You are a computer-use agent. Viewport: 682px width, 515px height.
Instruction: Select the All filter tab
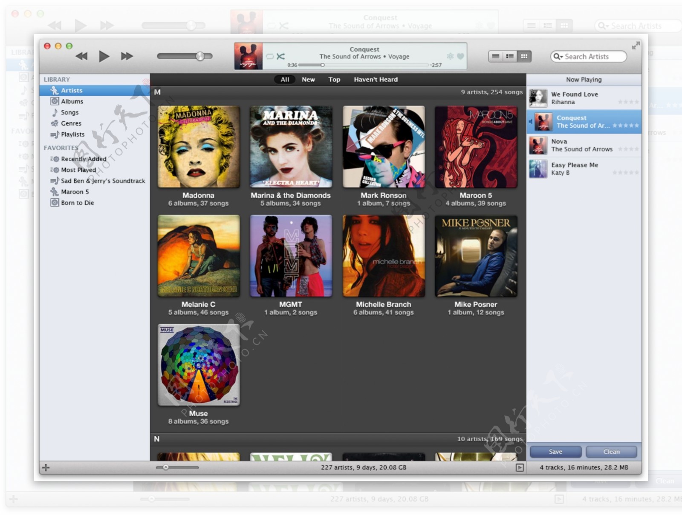point(285,80)
